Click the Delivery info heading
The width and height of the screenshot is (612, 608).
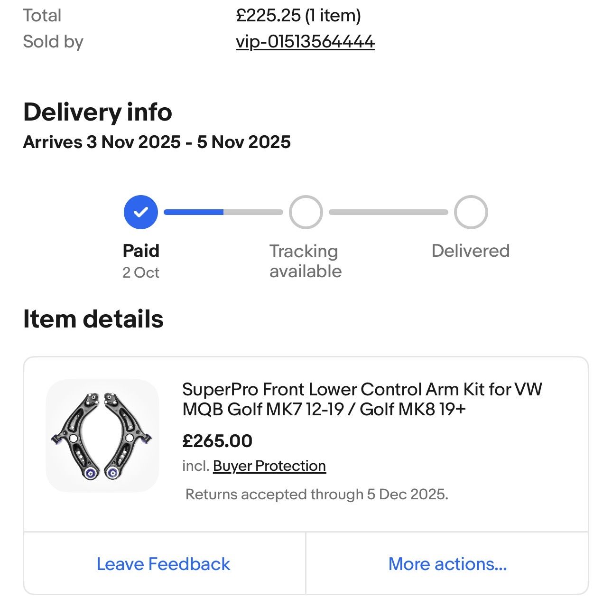pos(97,112)
